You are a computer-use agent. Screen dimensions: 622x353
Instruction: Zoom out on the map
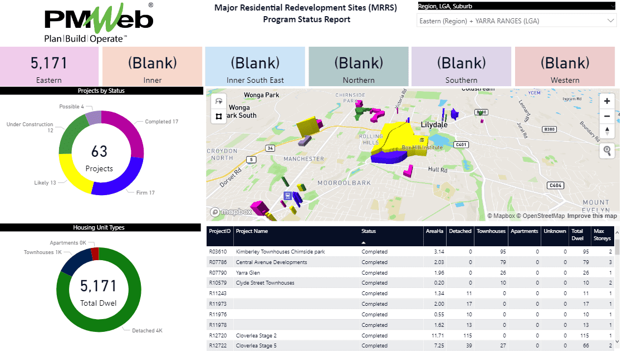pyautogui.click(x=607, y=117)
